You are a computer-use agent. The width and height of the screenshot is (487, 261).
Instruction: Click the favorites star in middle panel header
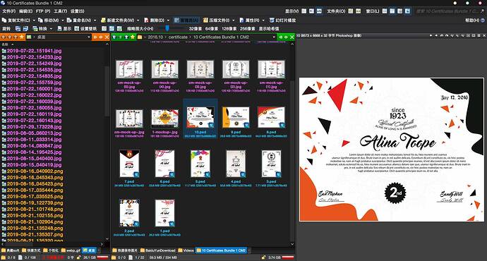tap(133, 37)
